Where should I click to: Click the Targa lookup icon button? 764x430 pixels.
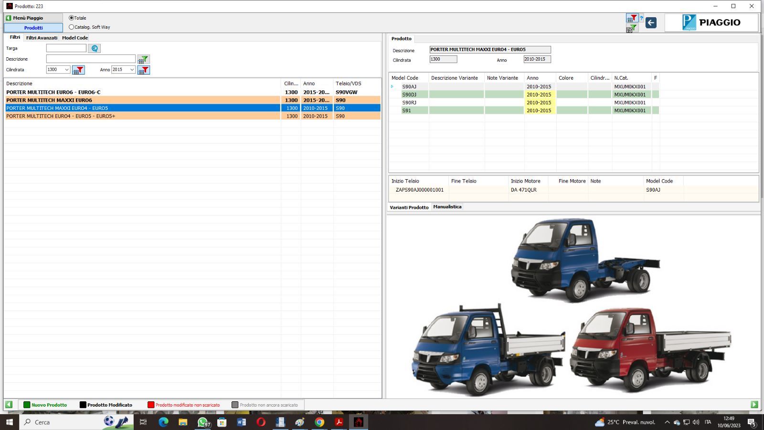[95, 48]
